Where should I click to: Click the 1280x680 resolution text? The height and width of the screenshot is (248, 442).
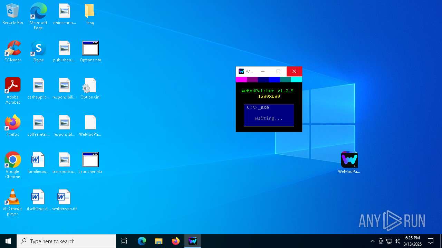tap(269, 96)
